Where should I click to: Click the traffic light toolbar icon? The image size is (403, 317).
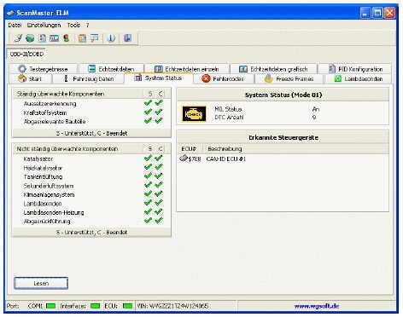pyautogui.click(x=67, y=38)
